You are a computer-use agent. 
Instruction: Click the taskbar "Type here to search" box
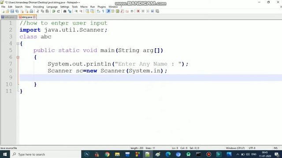point(45,154)
